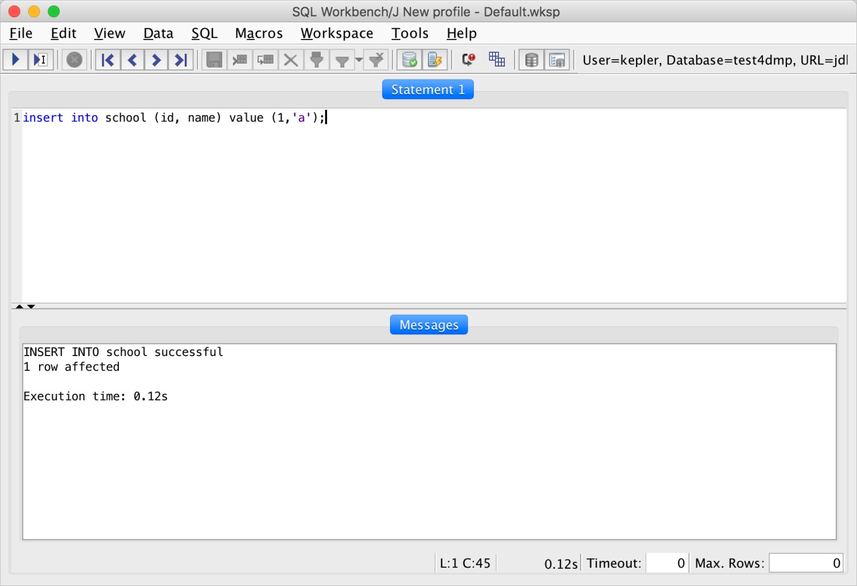
Task: Close the window with red button
Action: coord(14,11)
